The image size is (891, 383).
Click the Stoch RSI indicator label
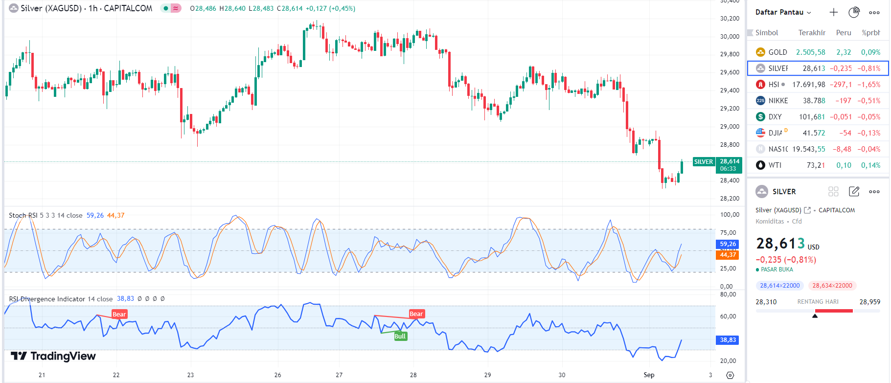coord(23,215)
